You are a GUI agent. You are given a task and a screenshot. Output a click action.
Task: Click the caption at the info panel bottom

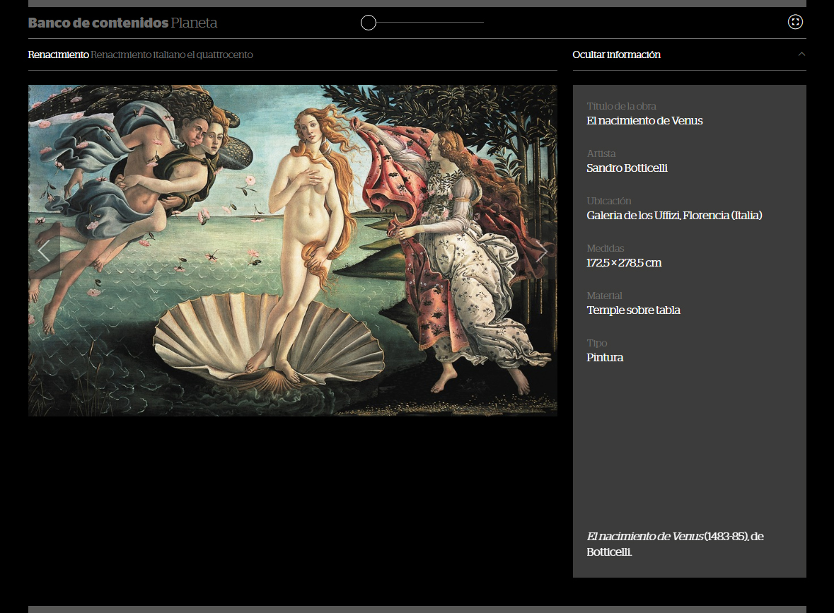pyautogui.click(x=675, y=544)
